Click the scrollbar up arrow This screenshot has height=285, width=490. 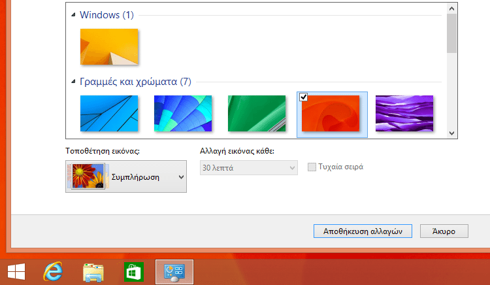pos(451,8)
